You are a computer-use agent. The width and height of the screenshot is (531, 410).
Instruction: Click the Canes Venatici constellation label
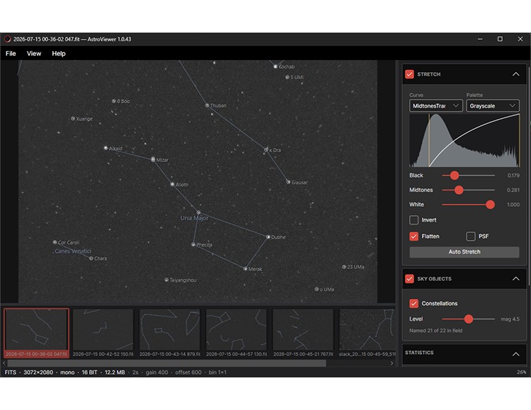click(x=73, y=251)
